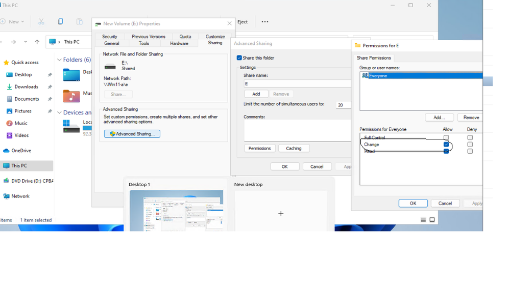Uncheck Share this folder checkbox
Image resolution: width=510 pixels, height=286 pixels.
point(239,58)
